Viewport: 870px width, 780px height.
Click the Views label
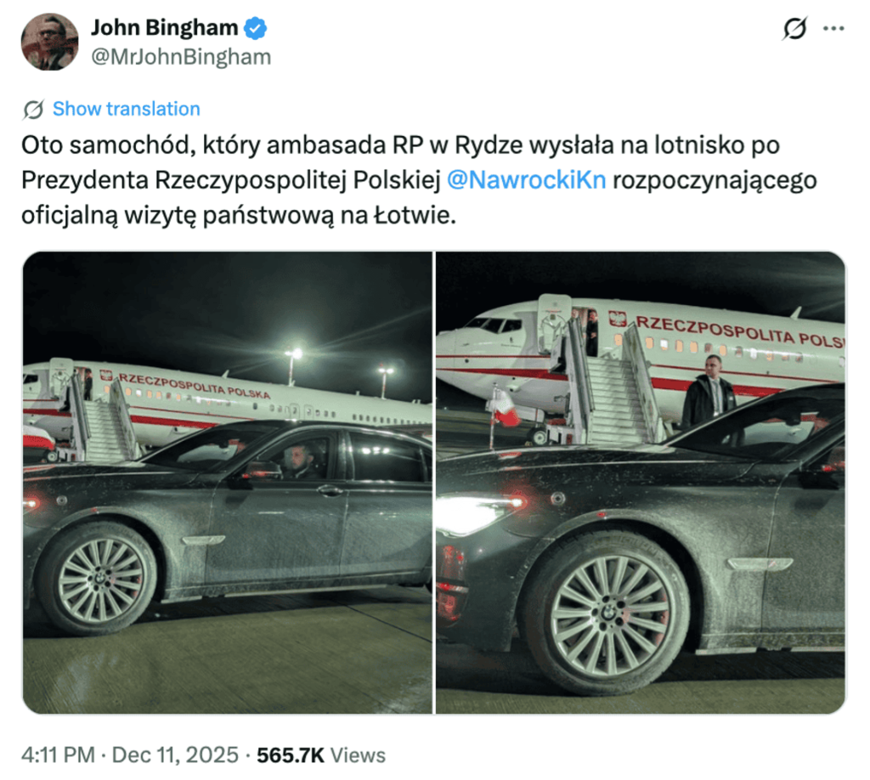click(x=358, y=755)
